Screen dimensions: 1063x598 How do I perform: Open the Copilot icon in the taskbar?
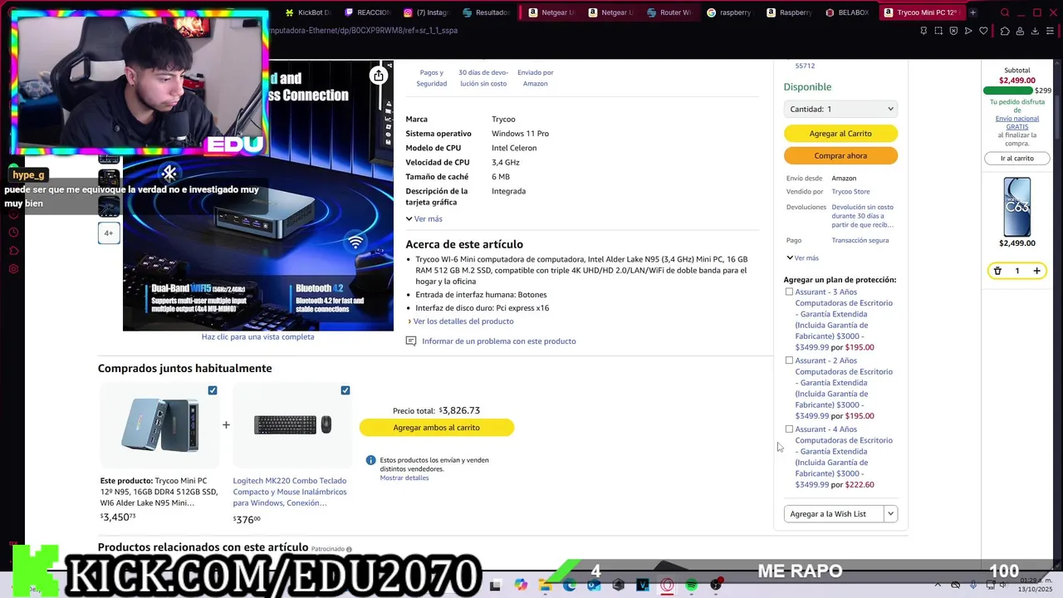[x=521, y=586]
